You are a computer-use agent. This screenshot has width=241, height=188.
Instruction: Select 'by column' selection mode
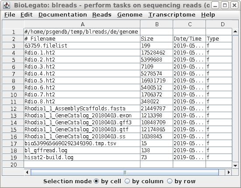[127, 181]
